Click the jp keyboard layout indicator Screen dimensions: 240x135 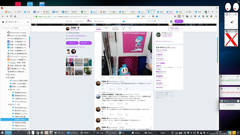(176, 133)
